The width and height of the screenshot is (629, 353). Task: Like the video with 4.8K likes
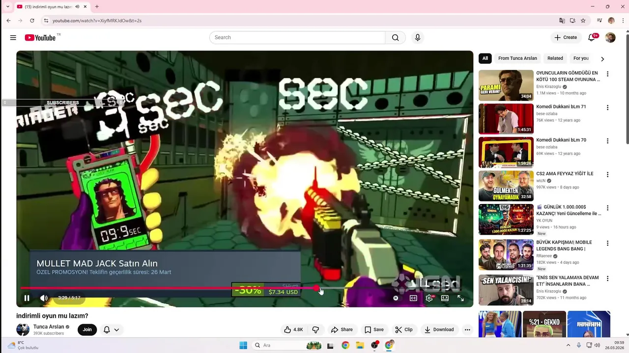click(x=293, y=330)
